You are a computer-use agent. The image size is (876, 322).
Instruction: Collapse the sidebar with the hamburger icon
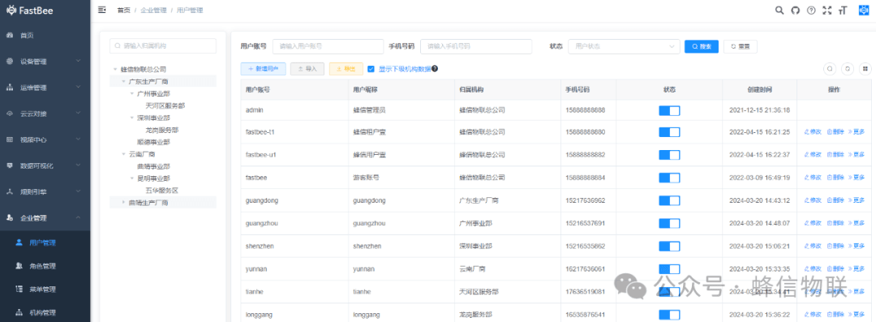coord(101,10)
